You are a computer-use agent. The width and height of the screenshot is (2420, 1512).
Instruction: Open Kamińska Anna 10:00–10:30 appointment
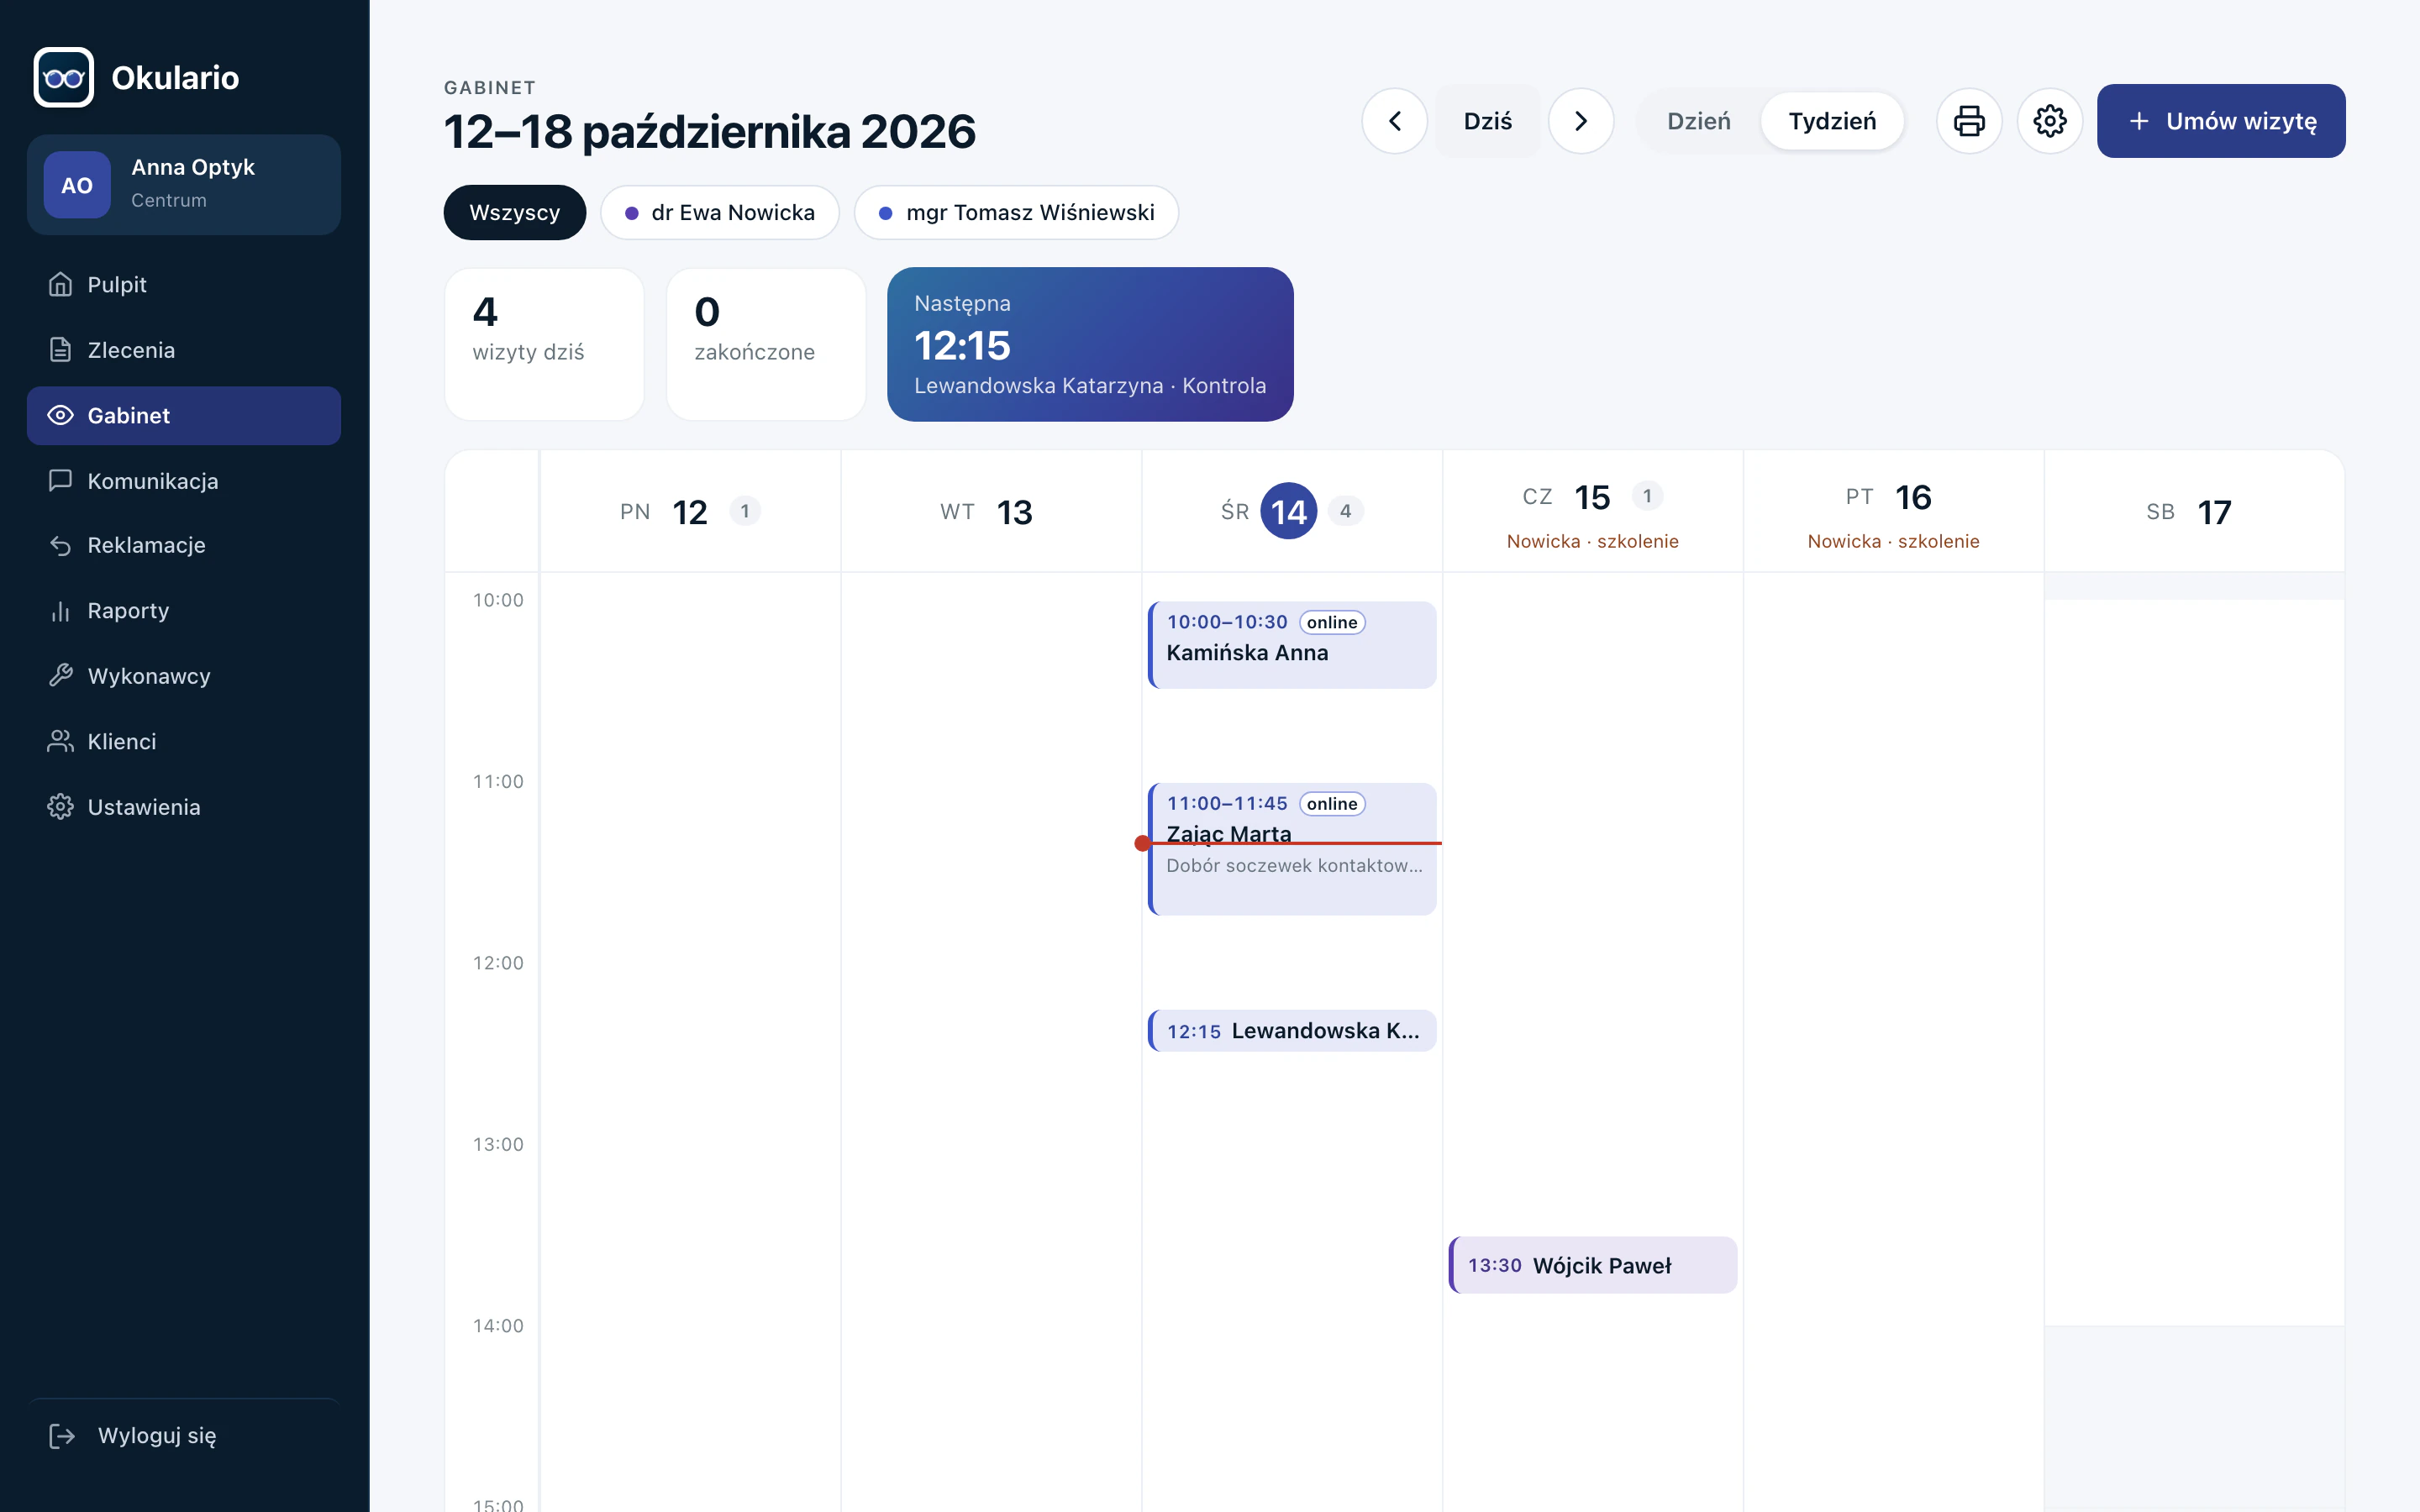point(1292,644)
